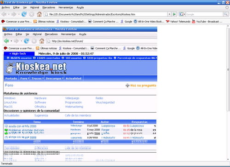Open the 'YouTube - Broadcast' bookmark
The image size is (230, 167).
[207, 22]
